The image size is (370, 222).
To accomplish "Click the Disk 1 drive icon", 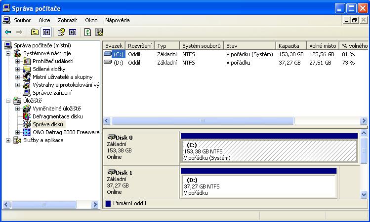I will 111,172.
